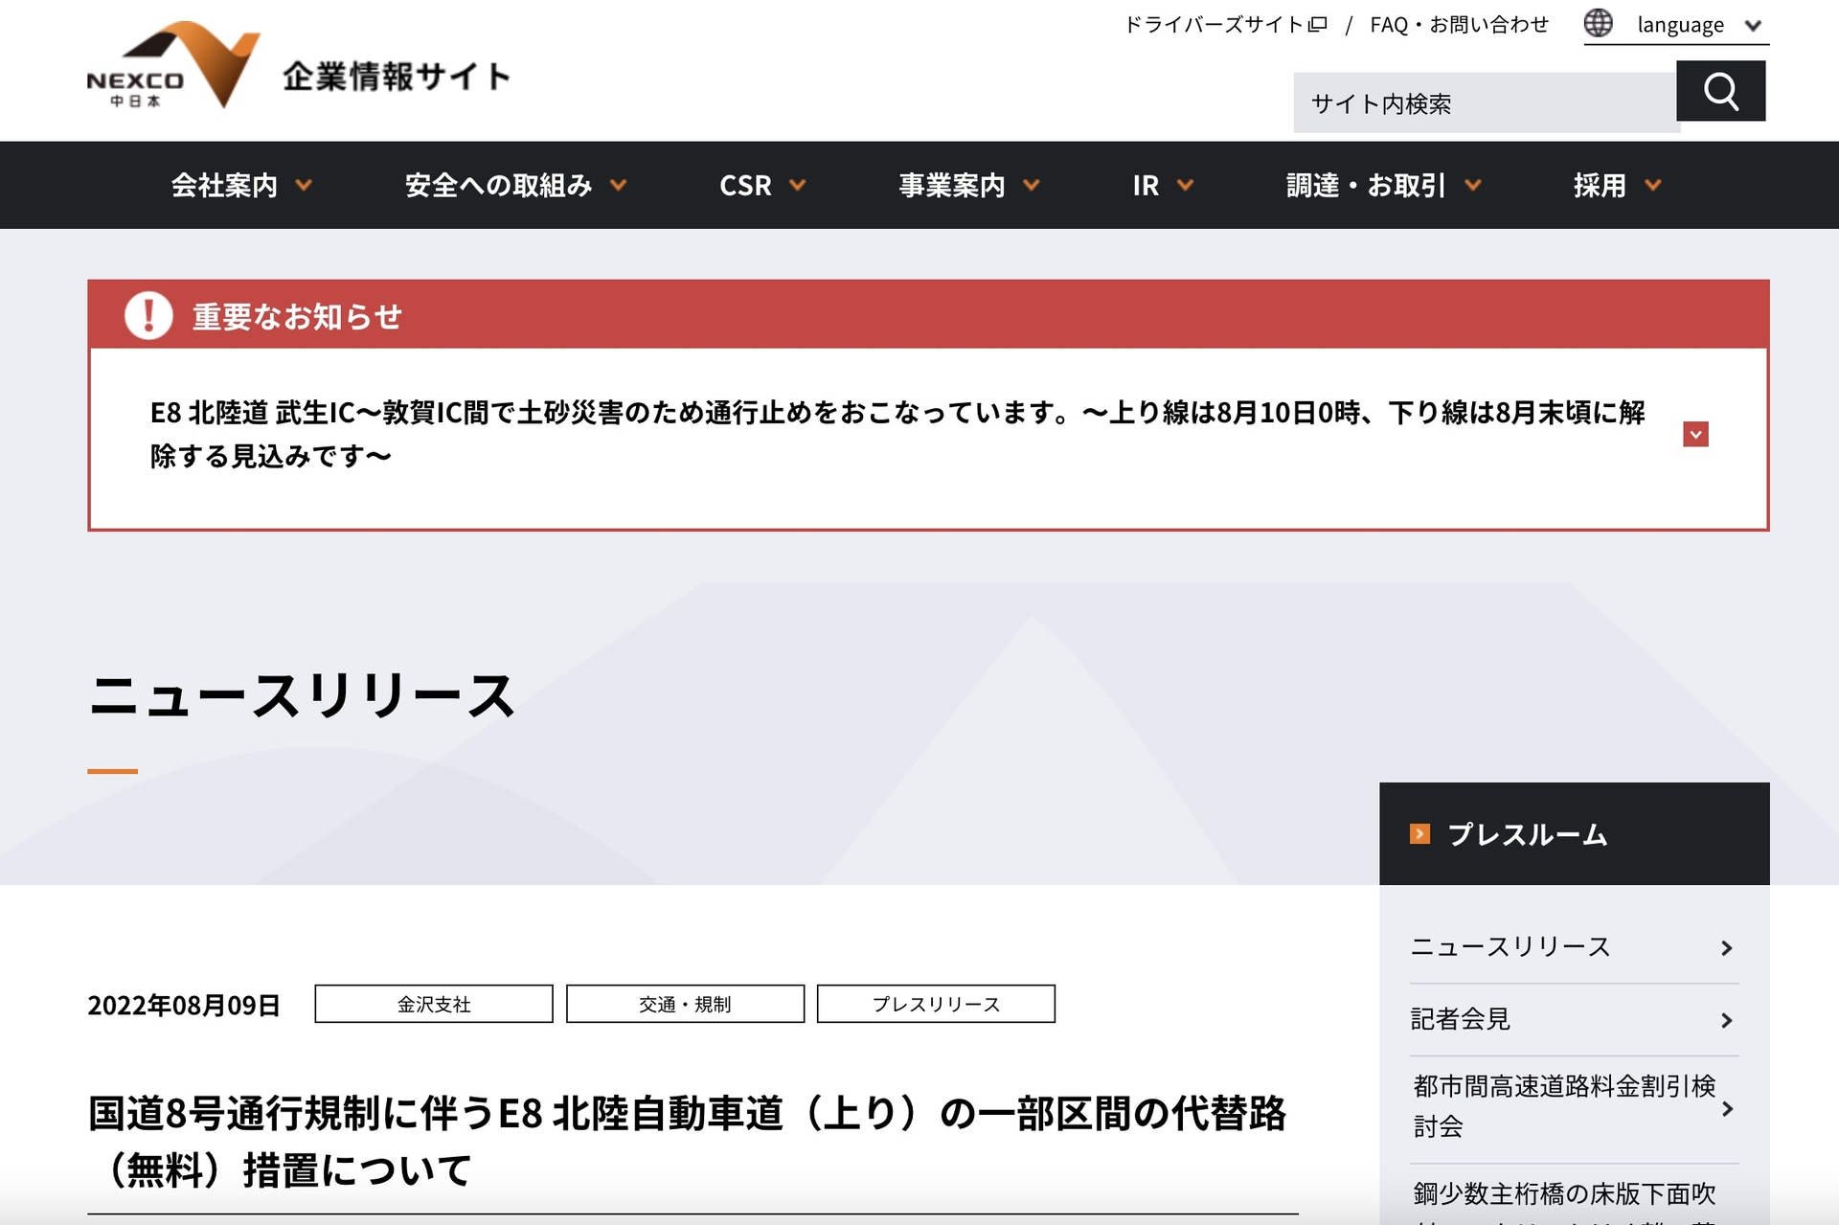Click the external-link icon beside ドライバーズサイト
The image size is (1839, 1225).
(x=1318, y=24)
